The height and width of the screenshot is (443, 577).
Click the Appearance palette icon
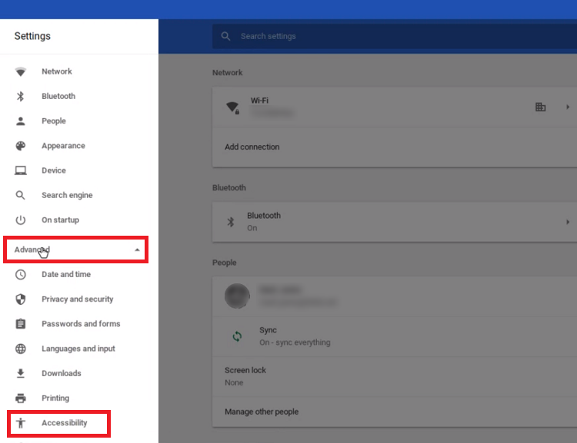pos(21,146)
